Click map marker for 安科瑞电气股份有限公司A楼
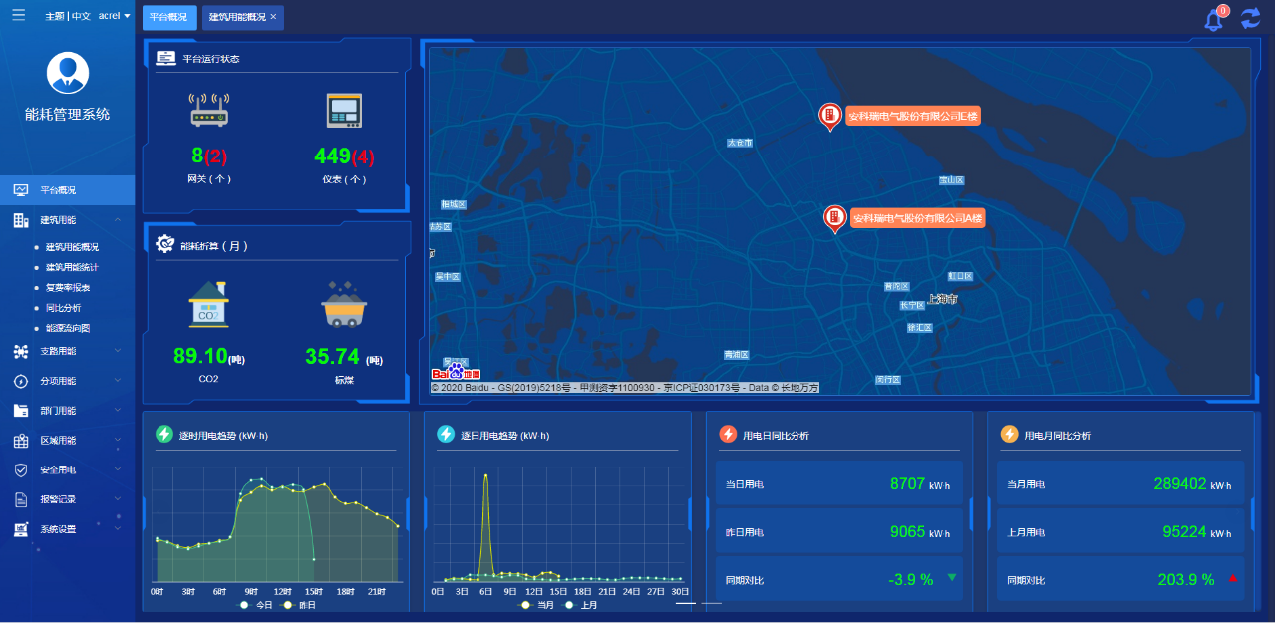This screenshot has width=1275, height=623. coord(834,218)
